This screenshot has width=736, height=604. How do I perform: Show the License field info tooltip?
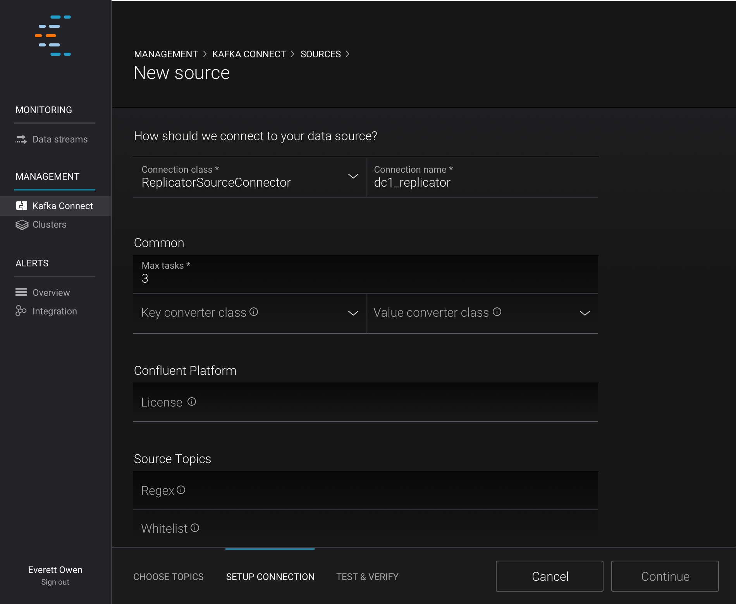click(x=192, y=402)
